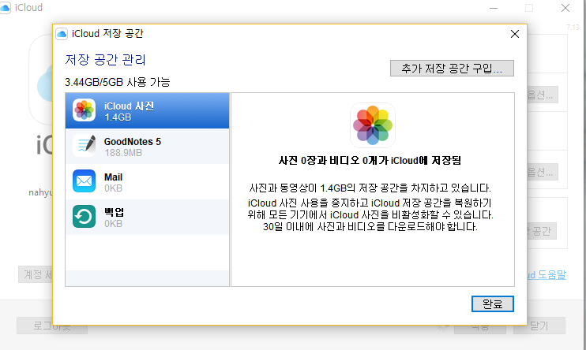Click the iCloud Photos pinwheel icon in list
Screen dimensions: 586x350
pos(85,110)
